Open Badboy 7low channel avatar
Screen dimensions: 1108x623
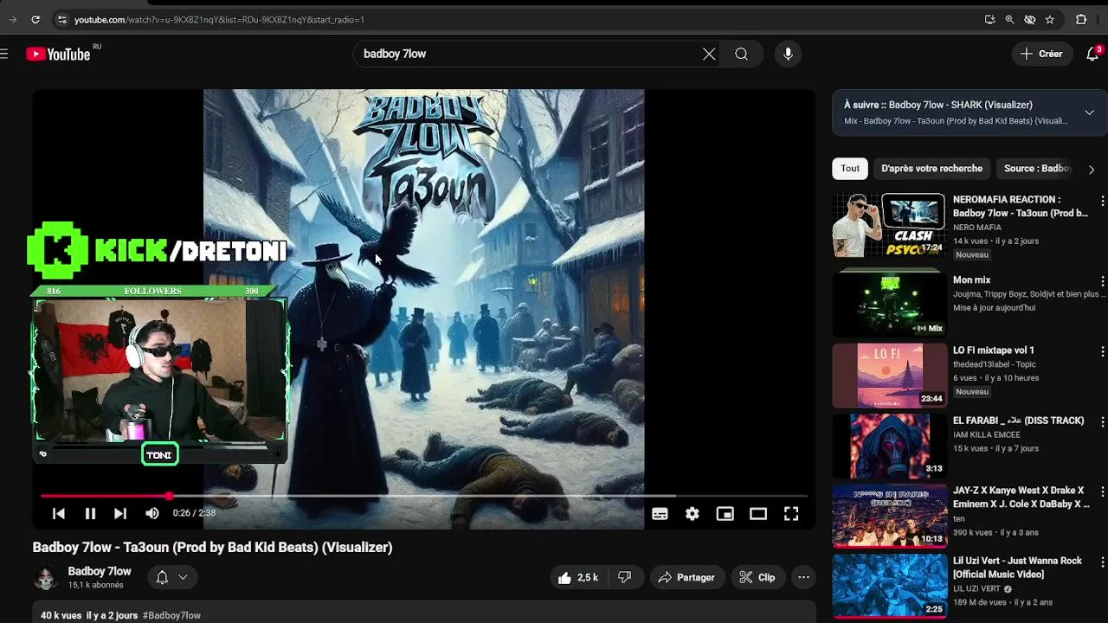pos(45,577)
